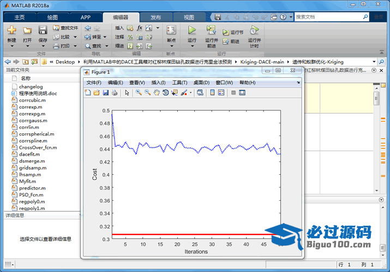
Task: Click the help question mark icon
Action: coord(283,17)
